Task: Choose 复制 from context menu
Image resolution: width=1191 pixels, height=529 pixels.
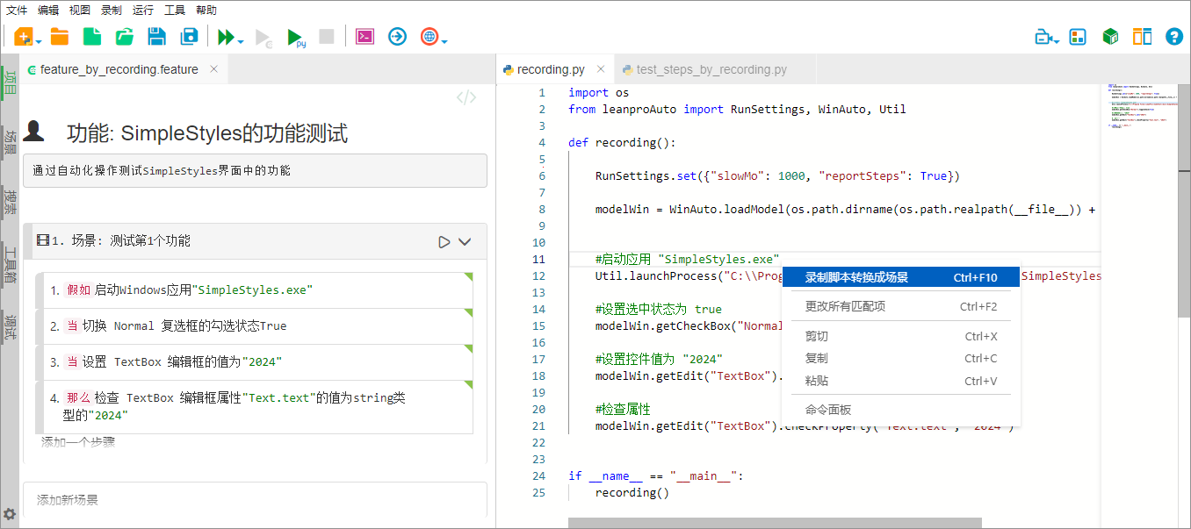Action: click(900, 358)
